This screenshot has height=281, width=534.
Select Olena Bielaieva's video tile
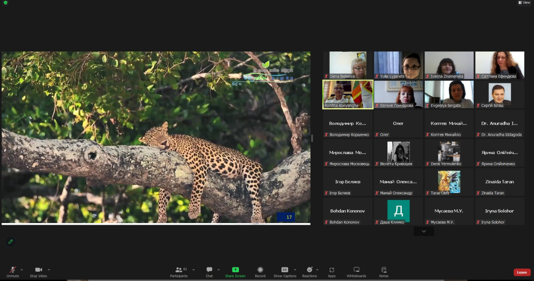(348, 65)
